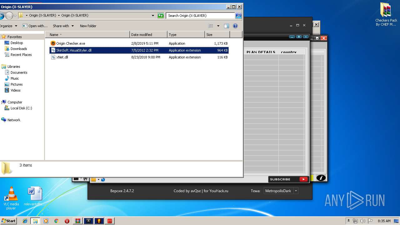Viewport: 400px width, 225px height.
Task: Click the New folder button
Action: [x=88, y=26]
